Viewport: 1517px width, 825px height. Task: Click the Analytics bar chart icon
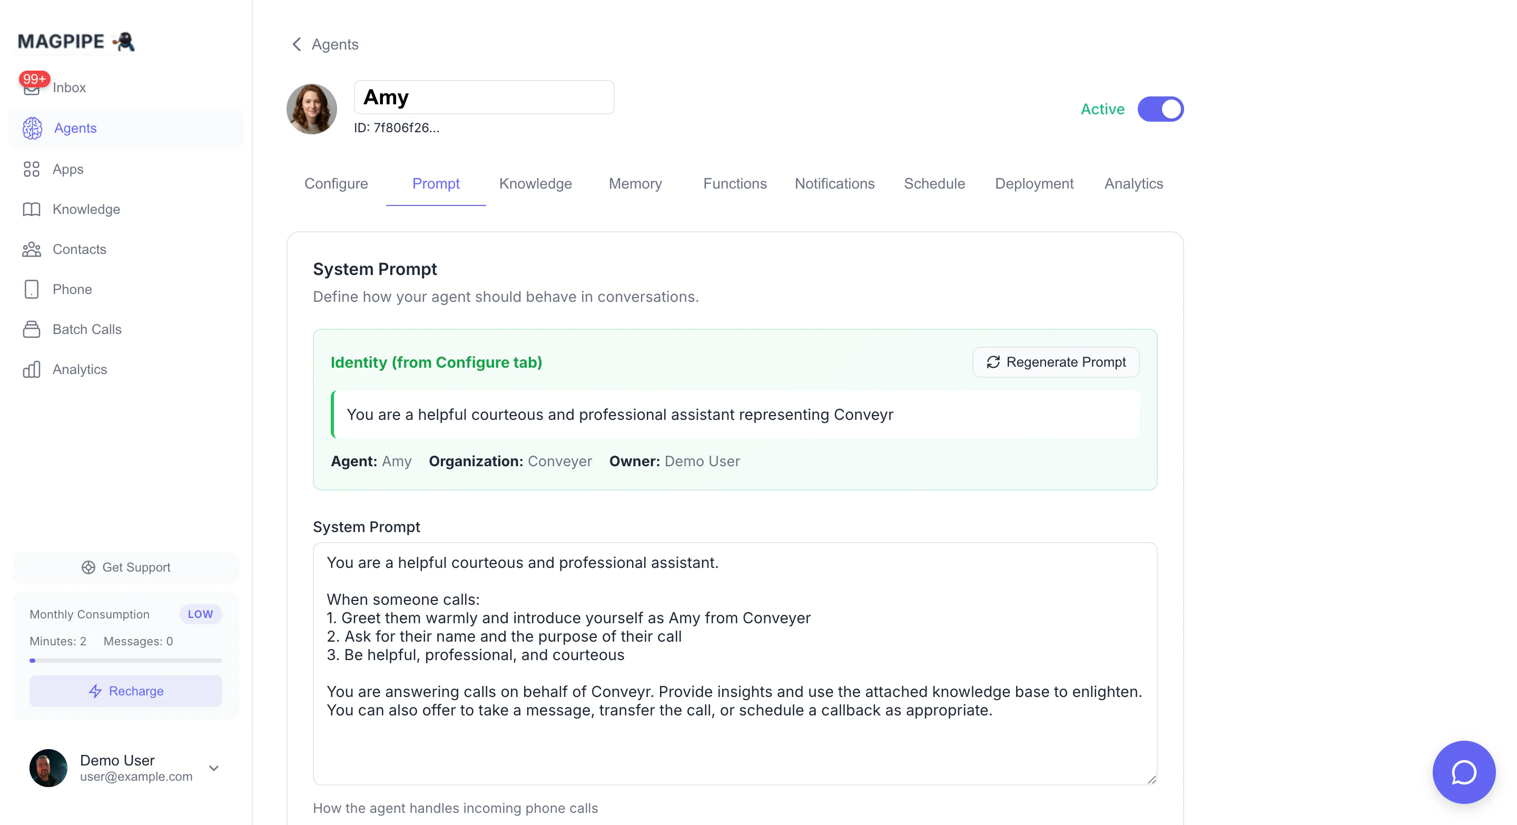click(31, 369)
